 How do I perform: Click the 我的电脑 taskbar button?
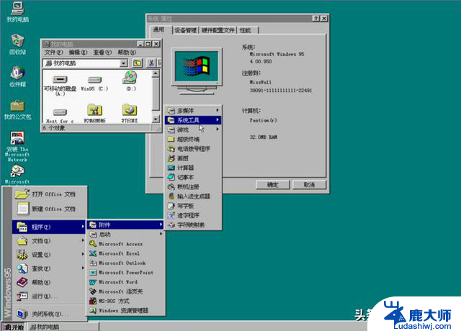pyautogui.click(x=63, y=327)
